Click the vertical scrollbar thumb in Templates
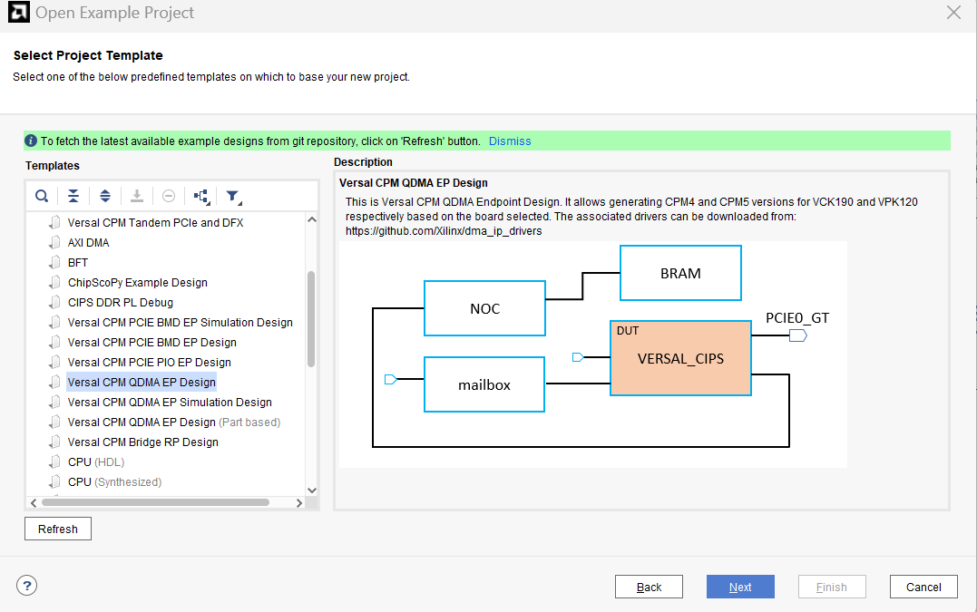 click(311, 319)
